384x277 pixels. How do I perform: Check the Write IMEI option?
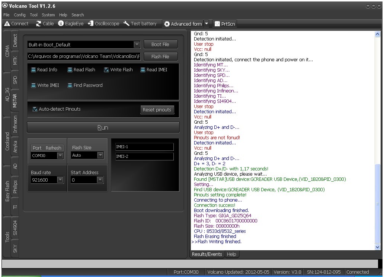tap(34, 85)
